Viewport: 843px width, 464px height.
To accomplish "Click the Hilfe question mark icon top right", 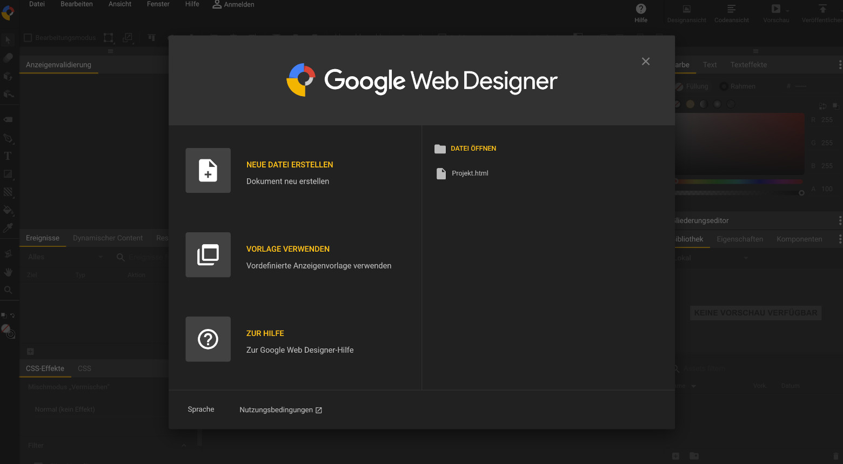I will pos(641,9).
